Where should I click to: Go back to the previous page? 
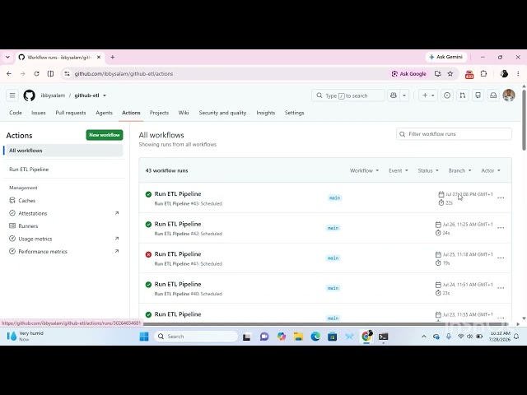[9, 73]
